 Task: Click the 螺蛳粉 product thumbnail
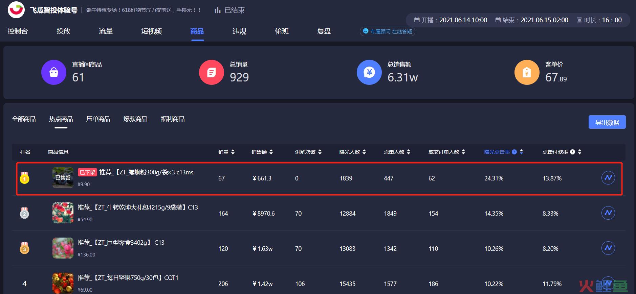click(x=63, y=178)
